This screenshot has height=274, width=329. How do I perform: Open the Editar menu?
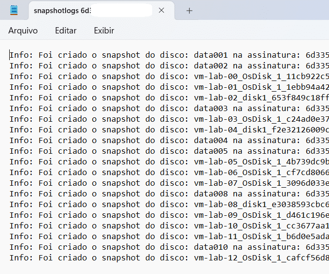(66, 31)
